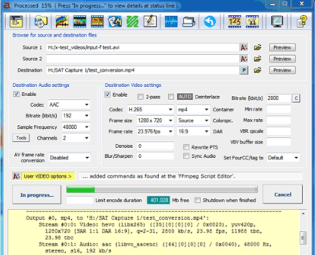
Task: Click the 123 filmstrip counter icon
Action: 234,21
